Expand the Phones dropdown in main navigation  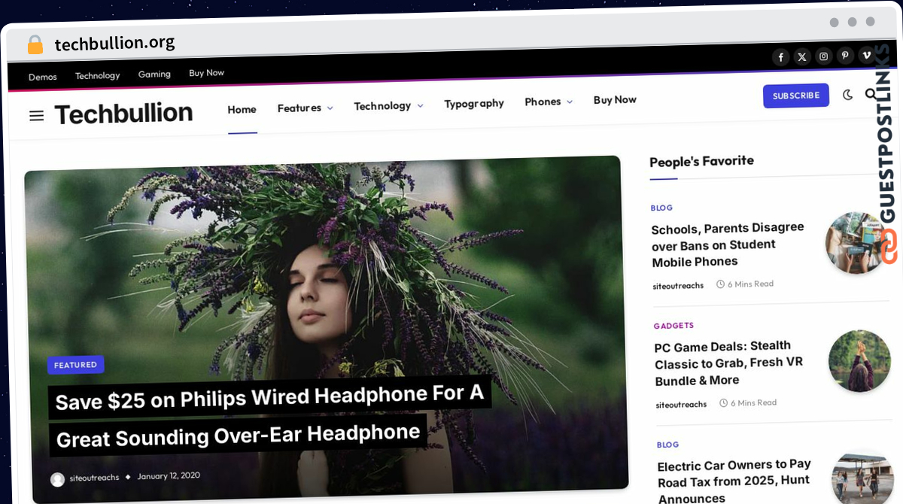point(549,102)
